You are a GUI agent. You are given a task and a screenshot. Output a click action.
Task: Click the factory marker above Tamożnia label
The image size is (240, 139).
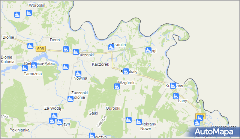click(x=25, y=68)
